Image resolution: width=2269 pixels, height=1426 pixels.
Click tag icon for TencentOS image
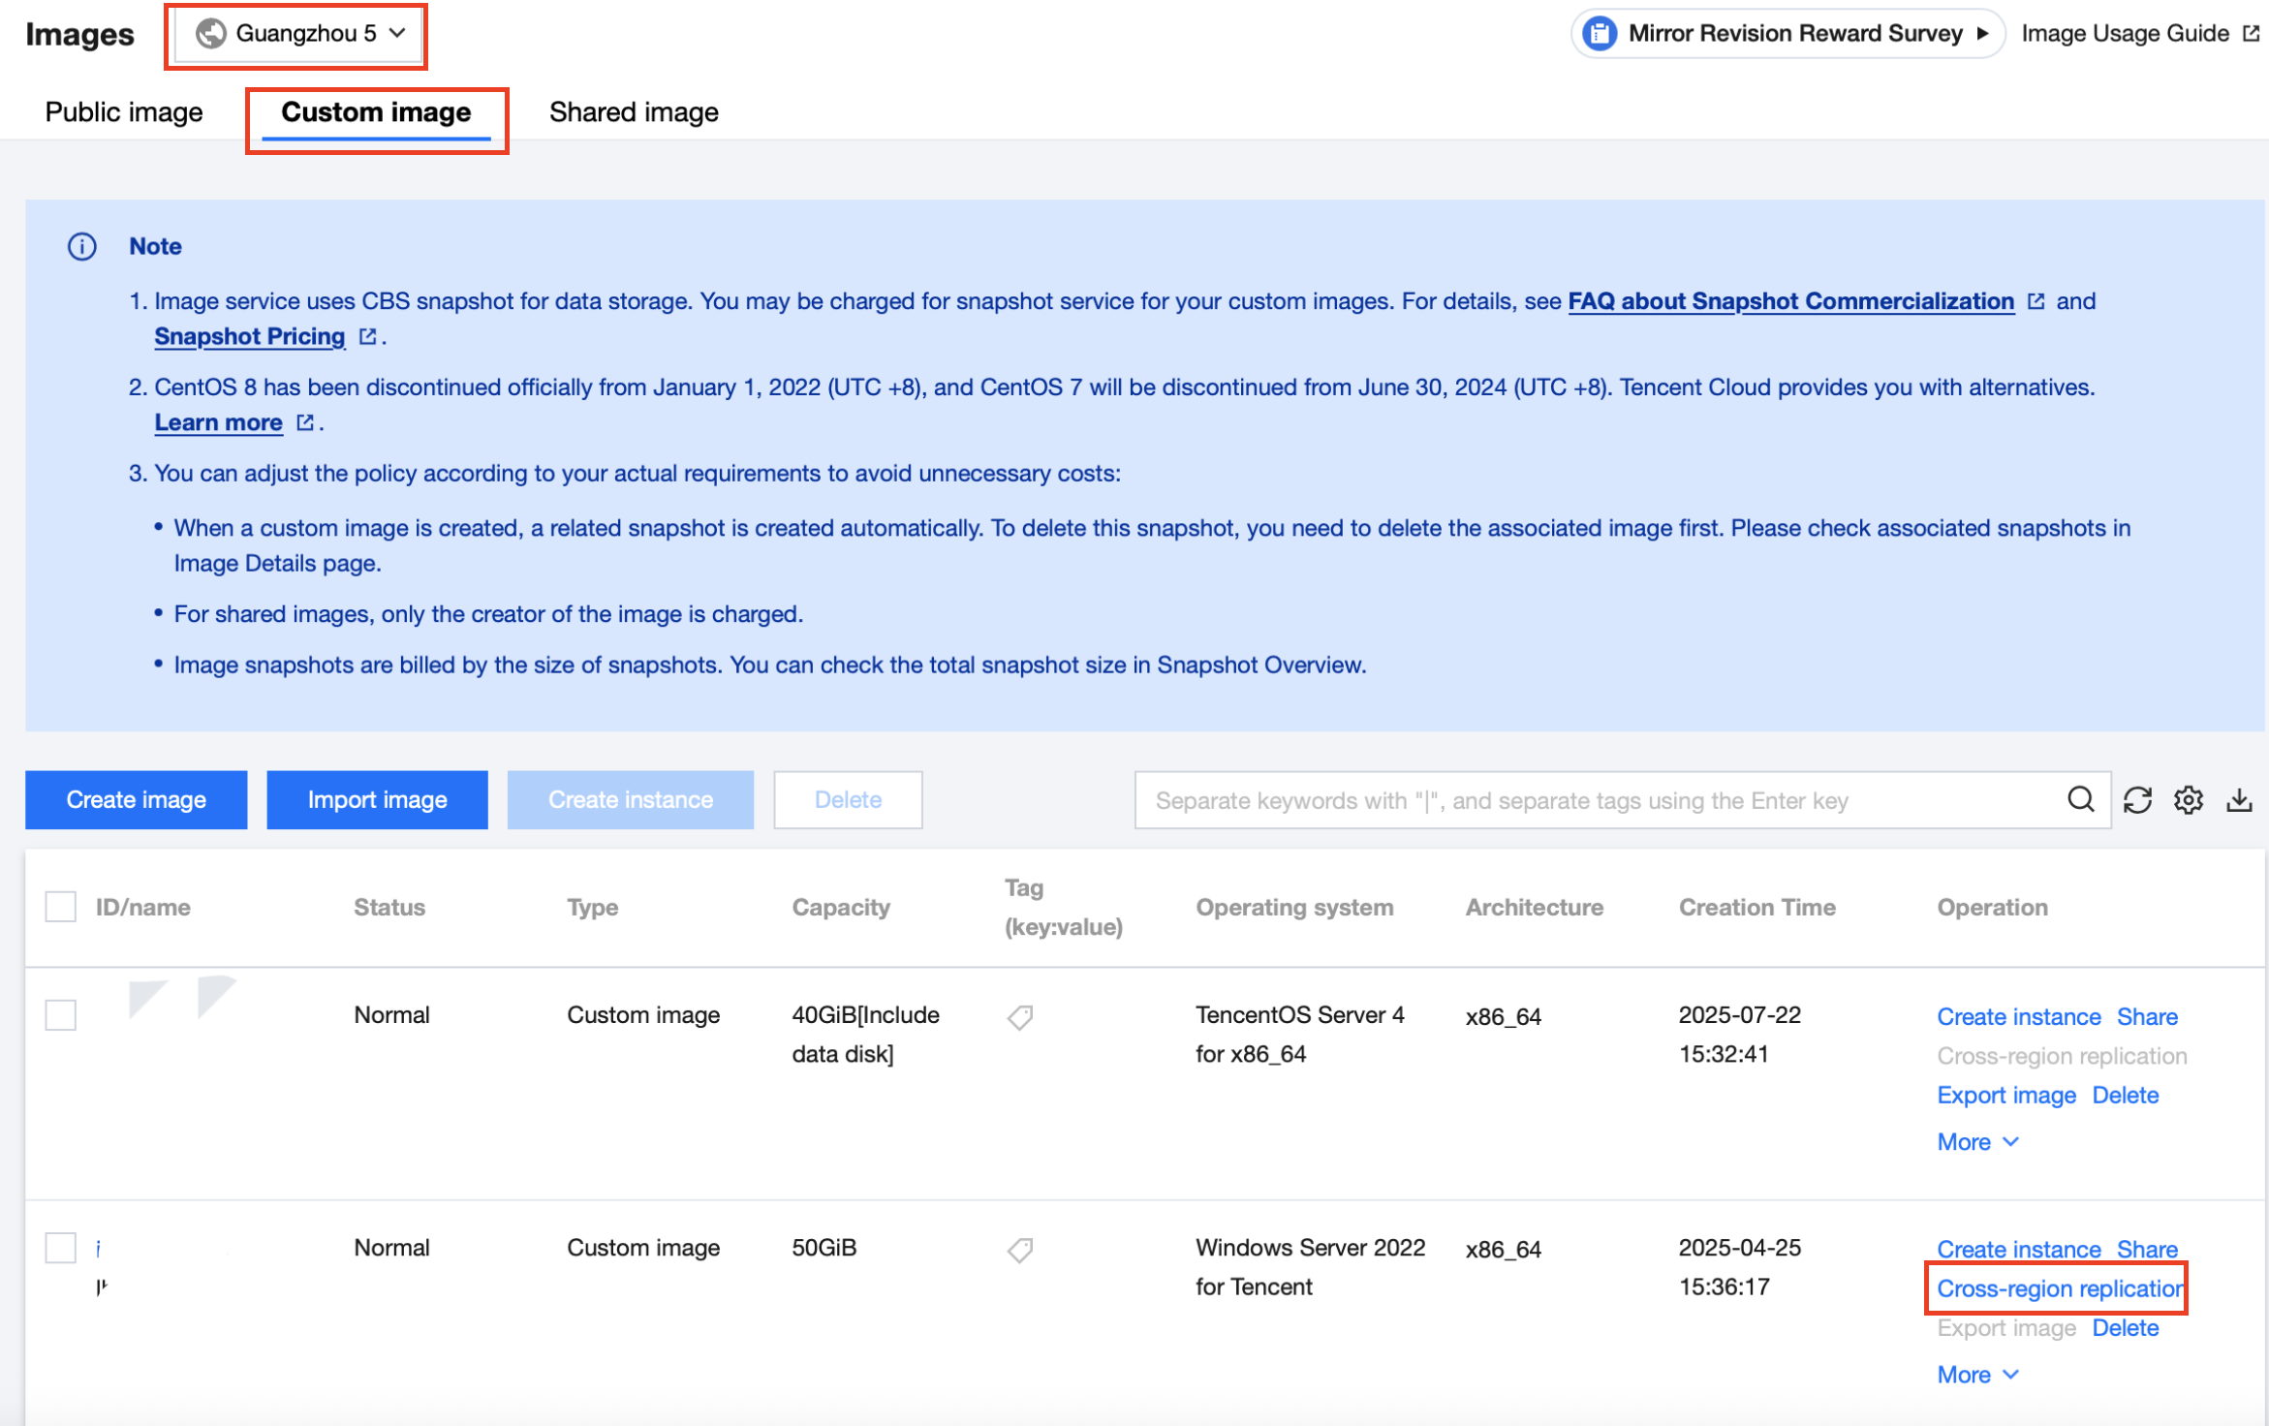(x=1020, y=1017)
